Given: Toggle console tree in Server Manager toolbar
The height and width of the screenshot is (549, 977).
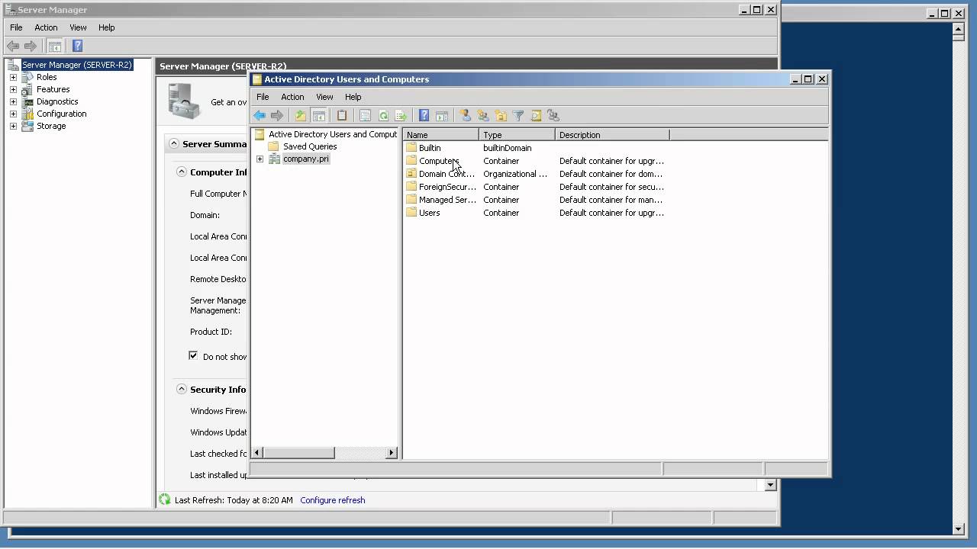Looking at the screenshot, I should (54, 47).
